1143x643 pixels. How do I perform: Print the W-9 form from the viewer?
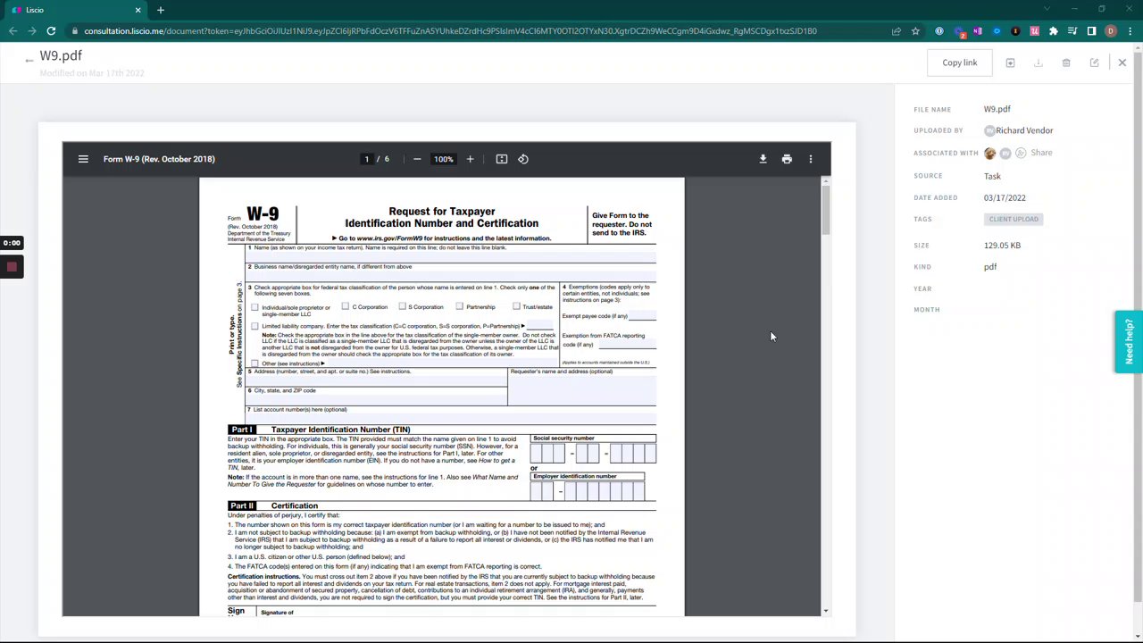pyautogui.click(x=787, y=159)
